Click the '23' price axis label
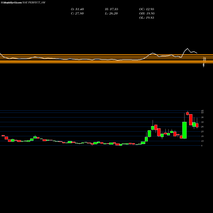This screenshot has width=213, height=213. tap(202, 132)
